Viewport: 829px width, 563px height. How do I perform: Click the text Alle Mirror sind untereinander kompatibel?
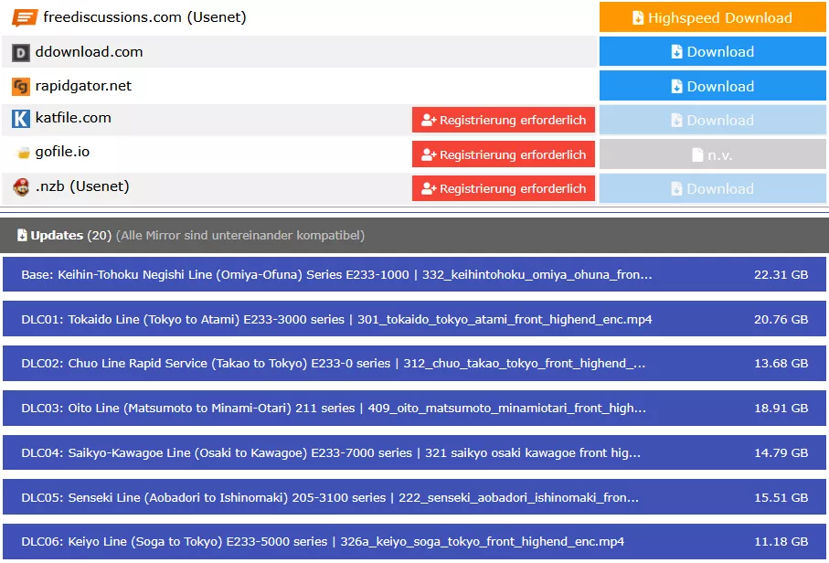click(240, 235)
